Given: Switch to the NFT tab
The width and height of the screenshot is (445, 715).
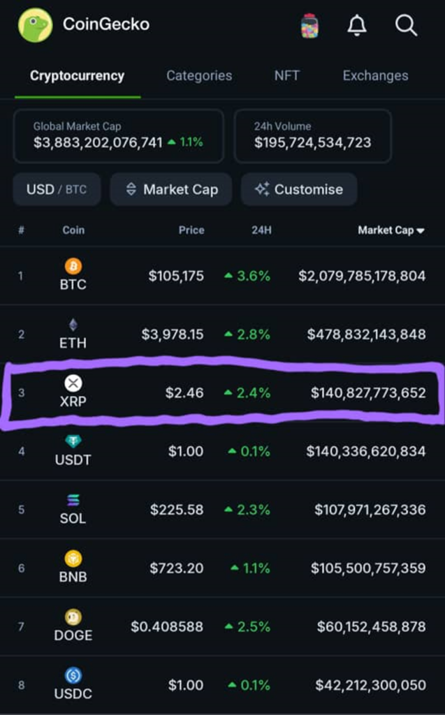Looking at the screenshot, I should click(x=287, y=75).
